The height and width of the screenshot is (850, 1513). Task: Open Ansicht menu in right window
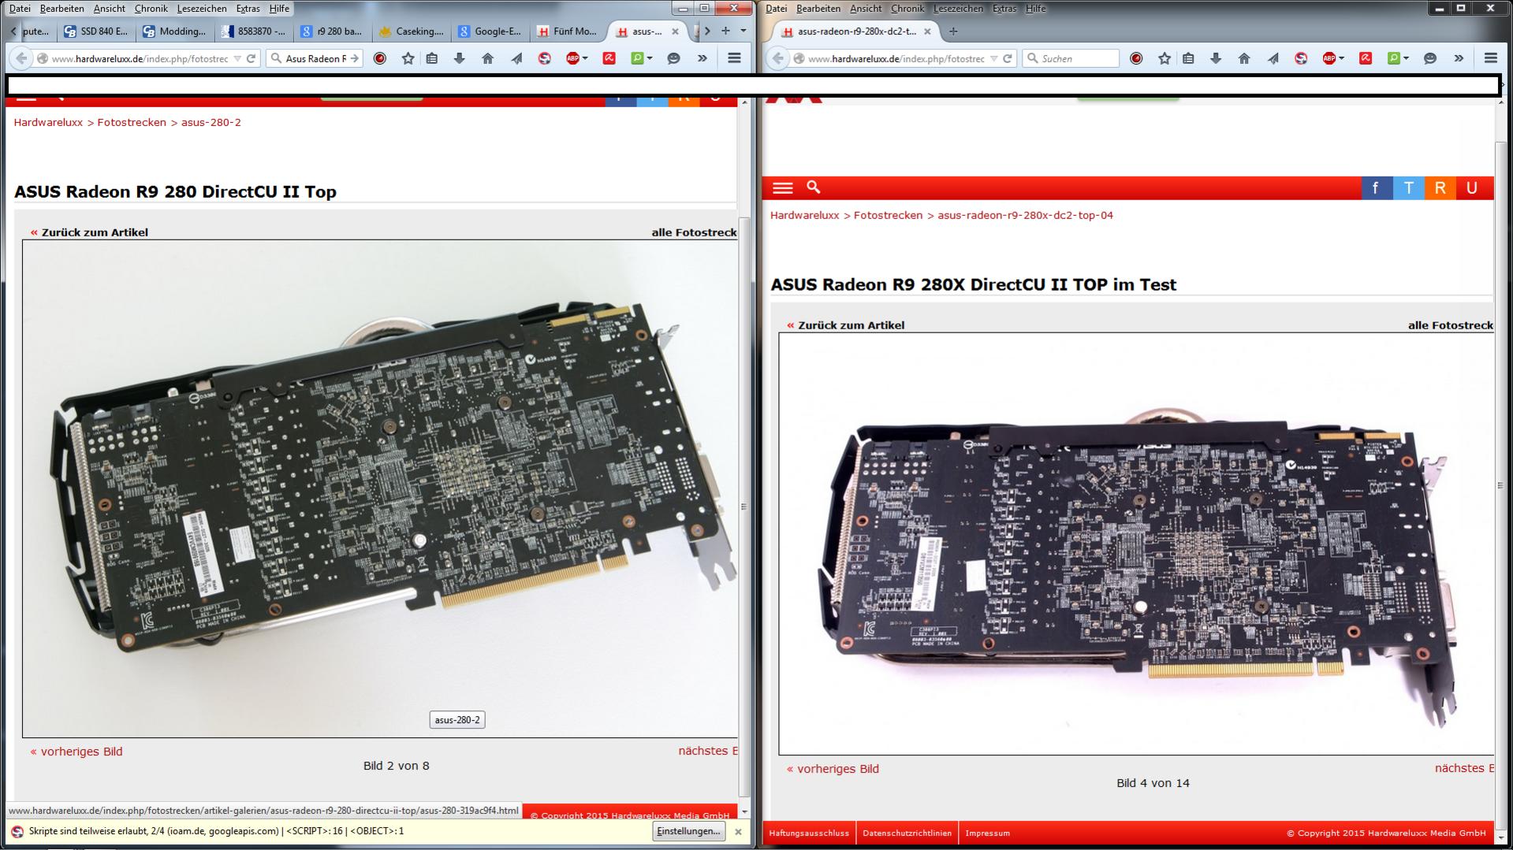866,9
